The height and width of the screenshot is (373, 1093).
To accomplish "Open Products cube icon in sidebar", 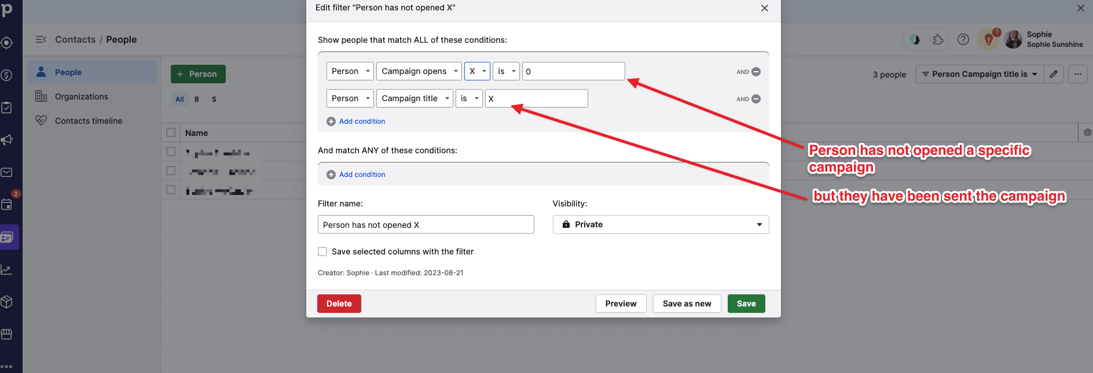I will coord(7,302).
